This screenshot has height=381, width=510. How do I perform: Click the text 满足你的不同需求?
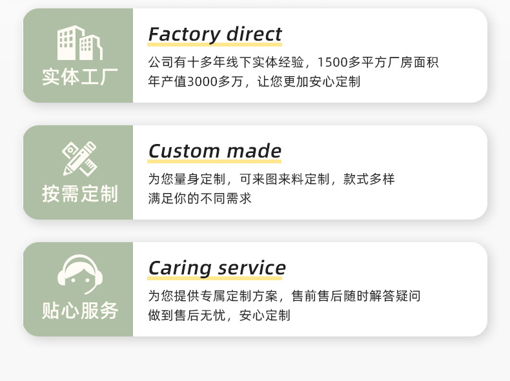click(199, 198)
